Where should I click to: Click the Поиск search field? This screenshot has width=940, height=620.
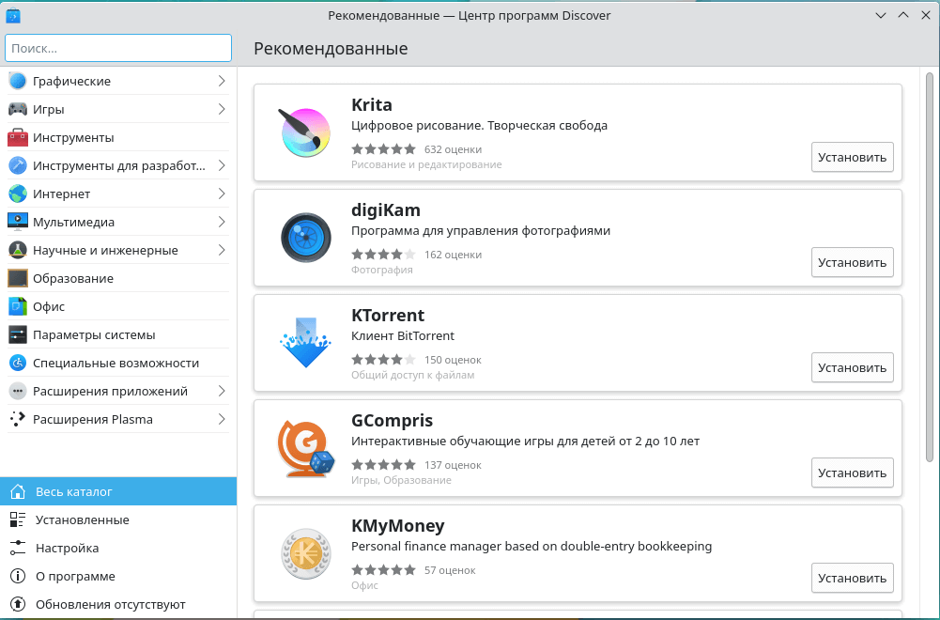pyautogui.click(x=118, y=48)
